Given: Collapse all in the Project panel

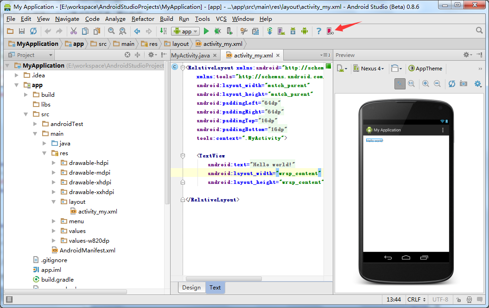Looking at the screenshot, I should [137, 55].
